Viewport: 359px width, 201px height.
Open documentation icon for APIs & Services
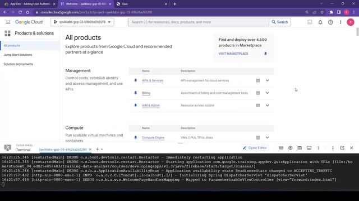tap(258, 80)
